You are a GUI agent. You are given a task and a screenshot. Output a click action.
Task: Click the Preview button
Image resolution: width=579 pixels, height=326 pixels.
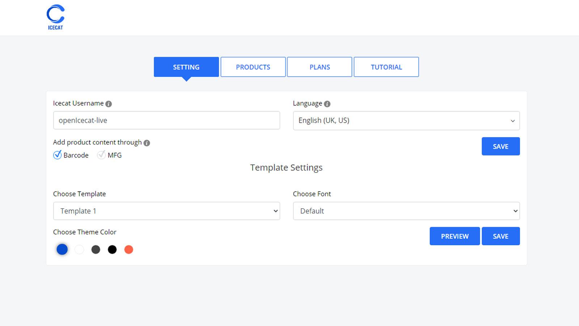455,236
